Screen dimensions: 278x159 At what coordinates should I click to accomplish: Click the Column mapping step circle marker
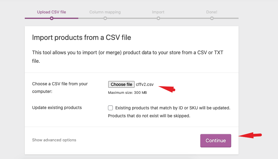[x=105, y=18]
